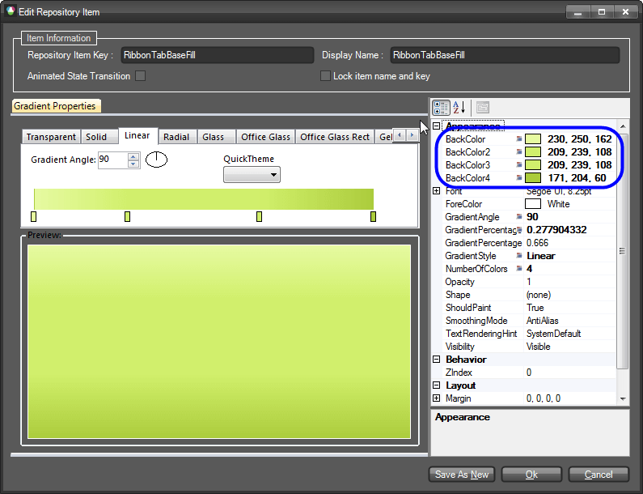The image size is (643, 494).
Task: Click the Save As New button
Action: pos(462,475)
